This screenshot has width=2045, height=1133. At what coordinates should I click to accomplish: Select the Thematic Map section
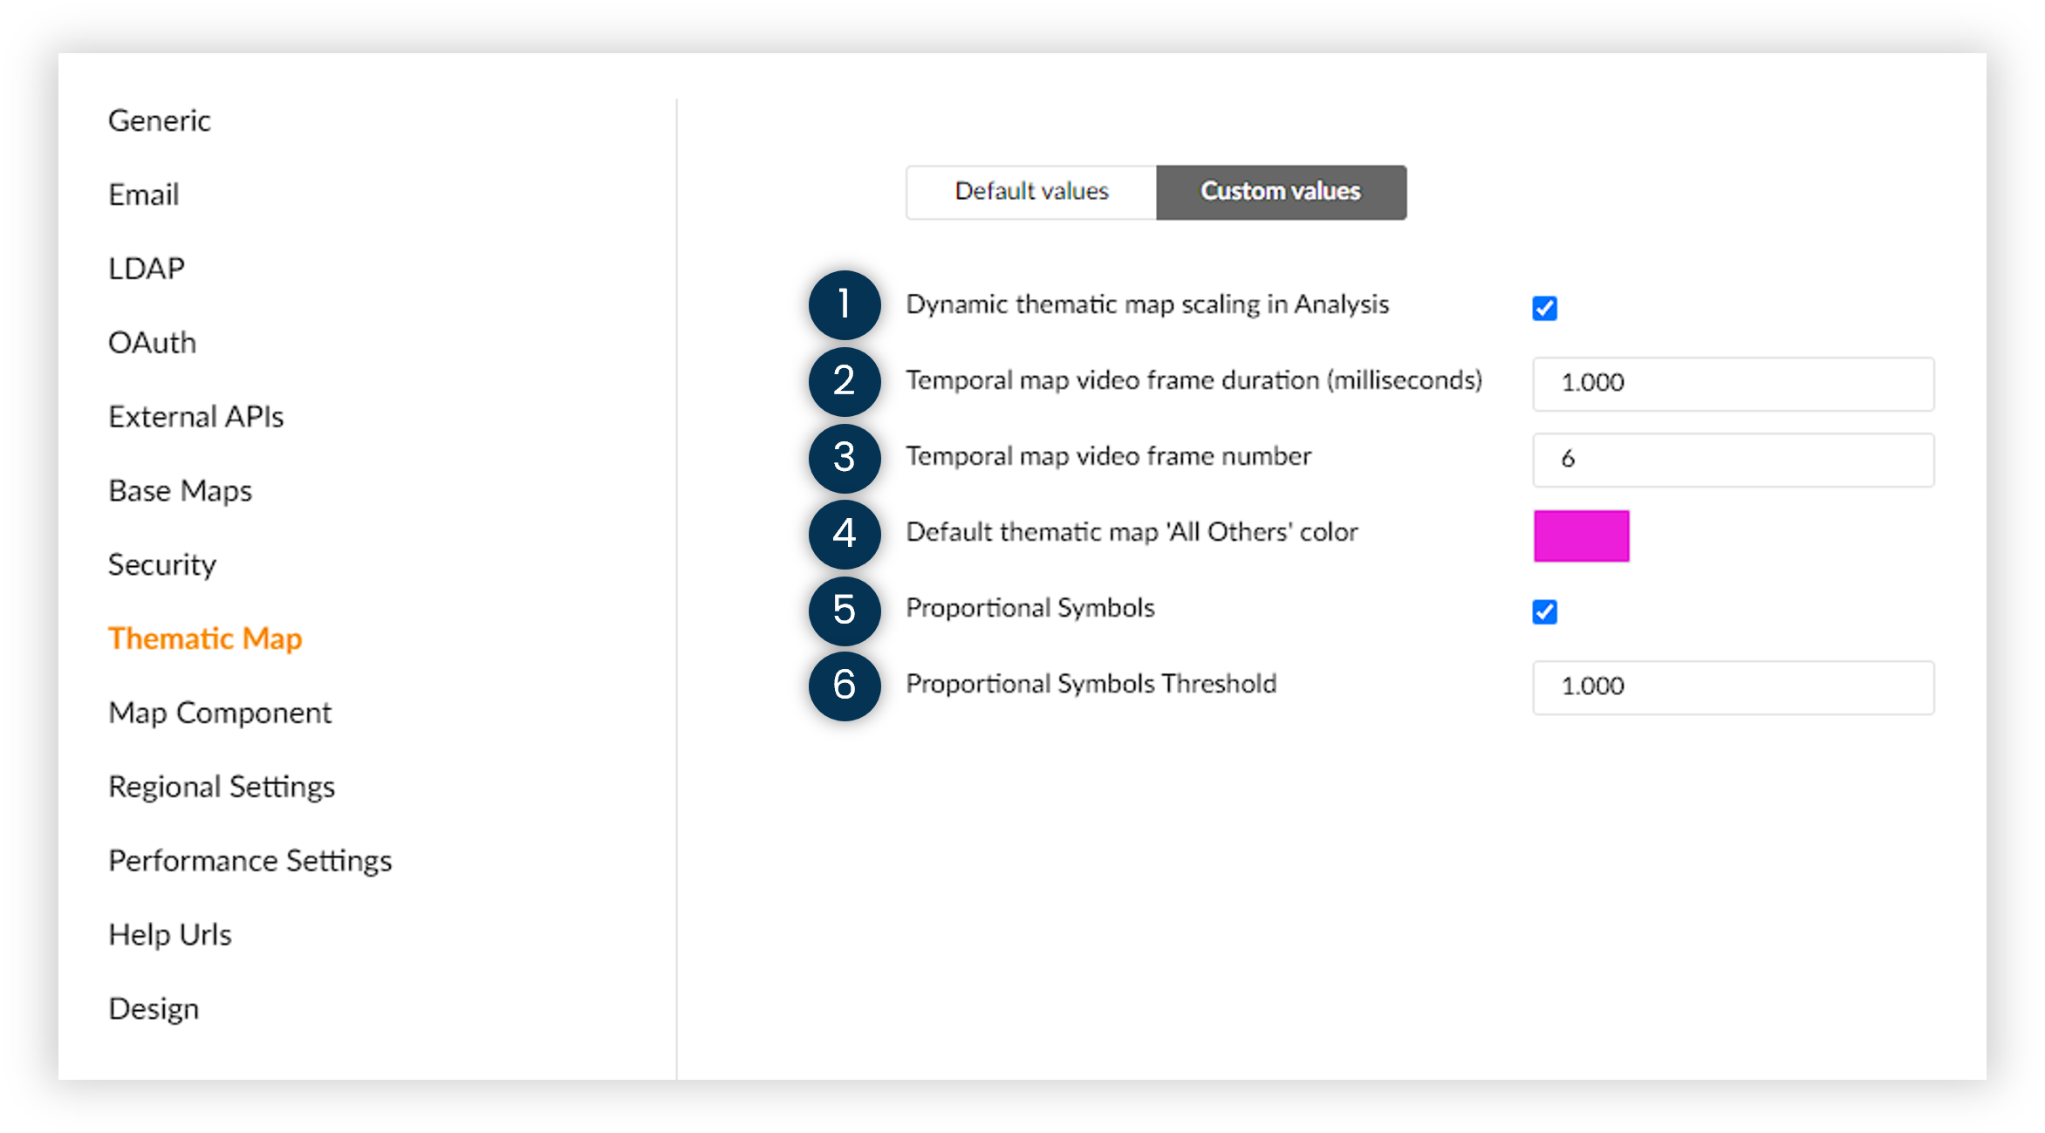204,638
